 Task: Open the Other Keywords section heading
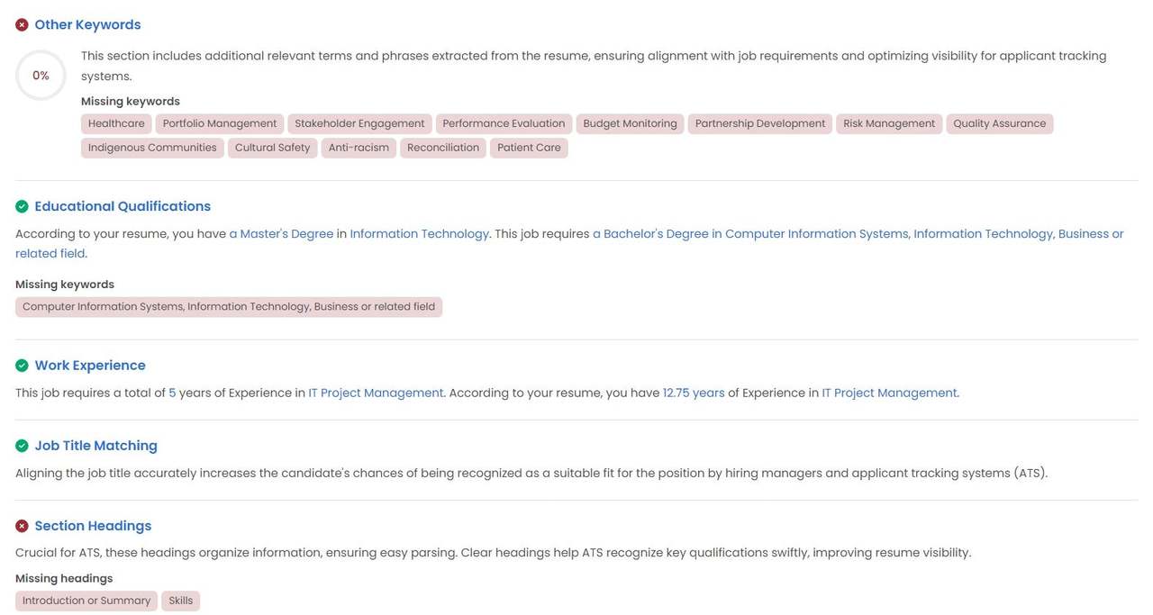[87, 25]
